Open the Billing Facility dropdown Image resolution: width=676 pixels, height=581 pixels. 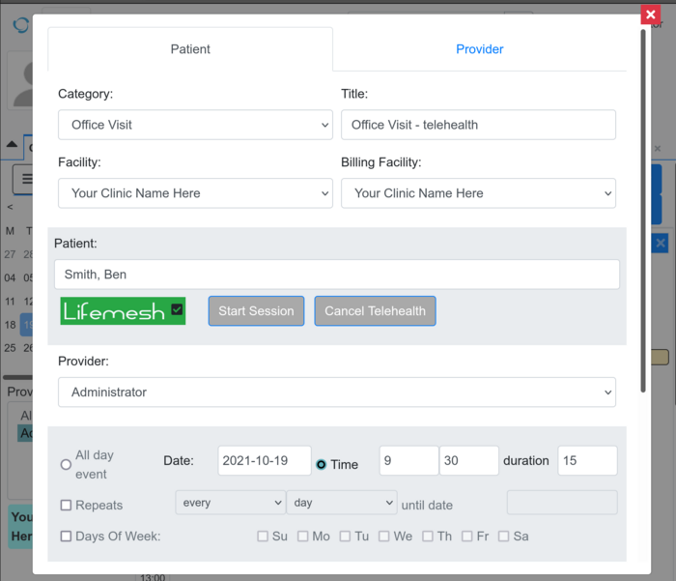click(x=478, y=193)
